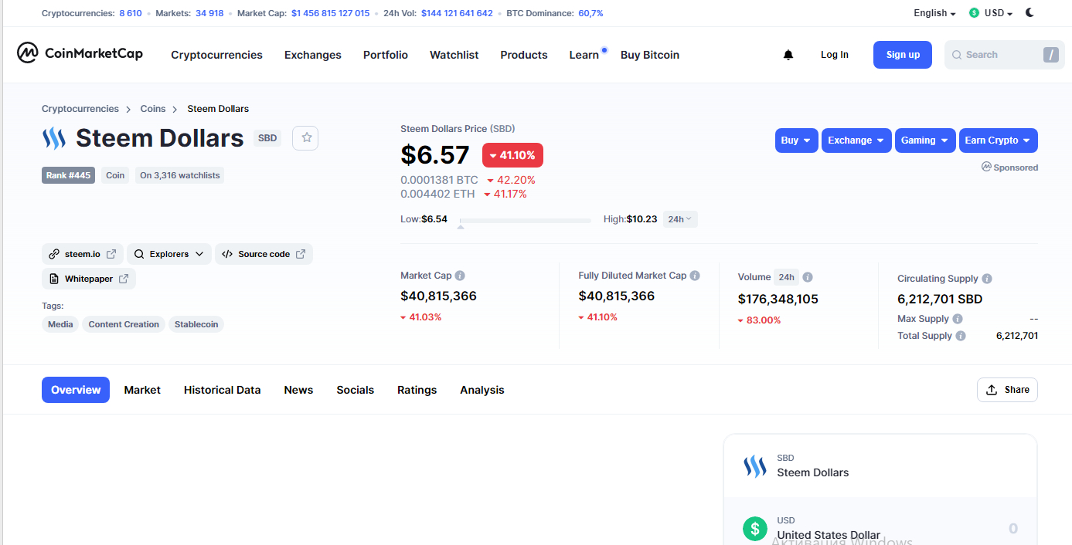Click Total Supply info icon
The height and width of the screenshot is (545, 1072).
tap(961, 336)
